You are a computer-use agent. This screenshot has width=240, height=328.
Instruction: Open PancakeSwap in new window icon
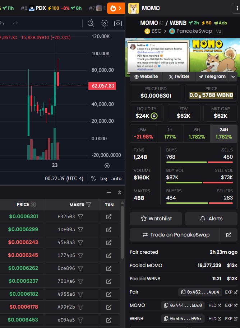[x=229, y=235]
